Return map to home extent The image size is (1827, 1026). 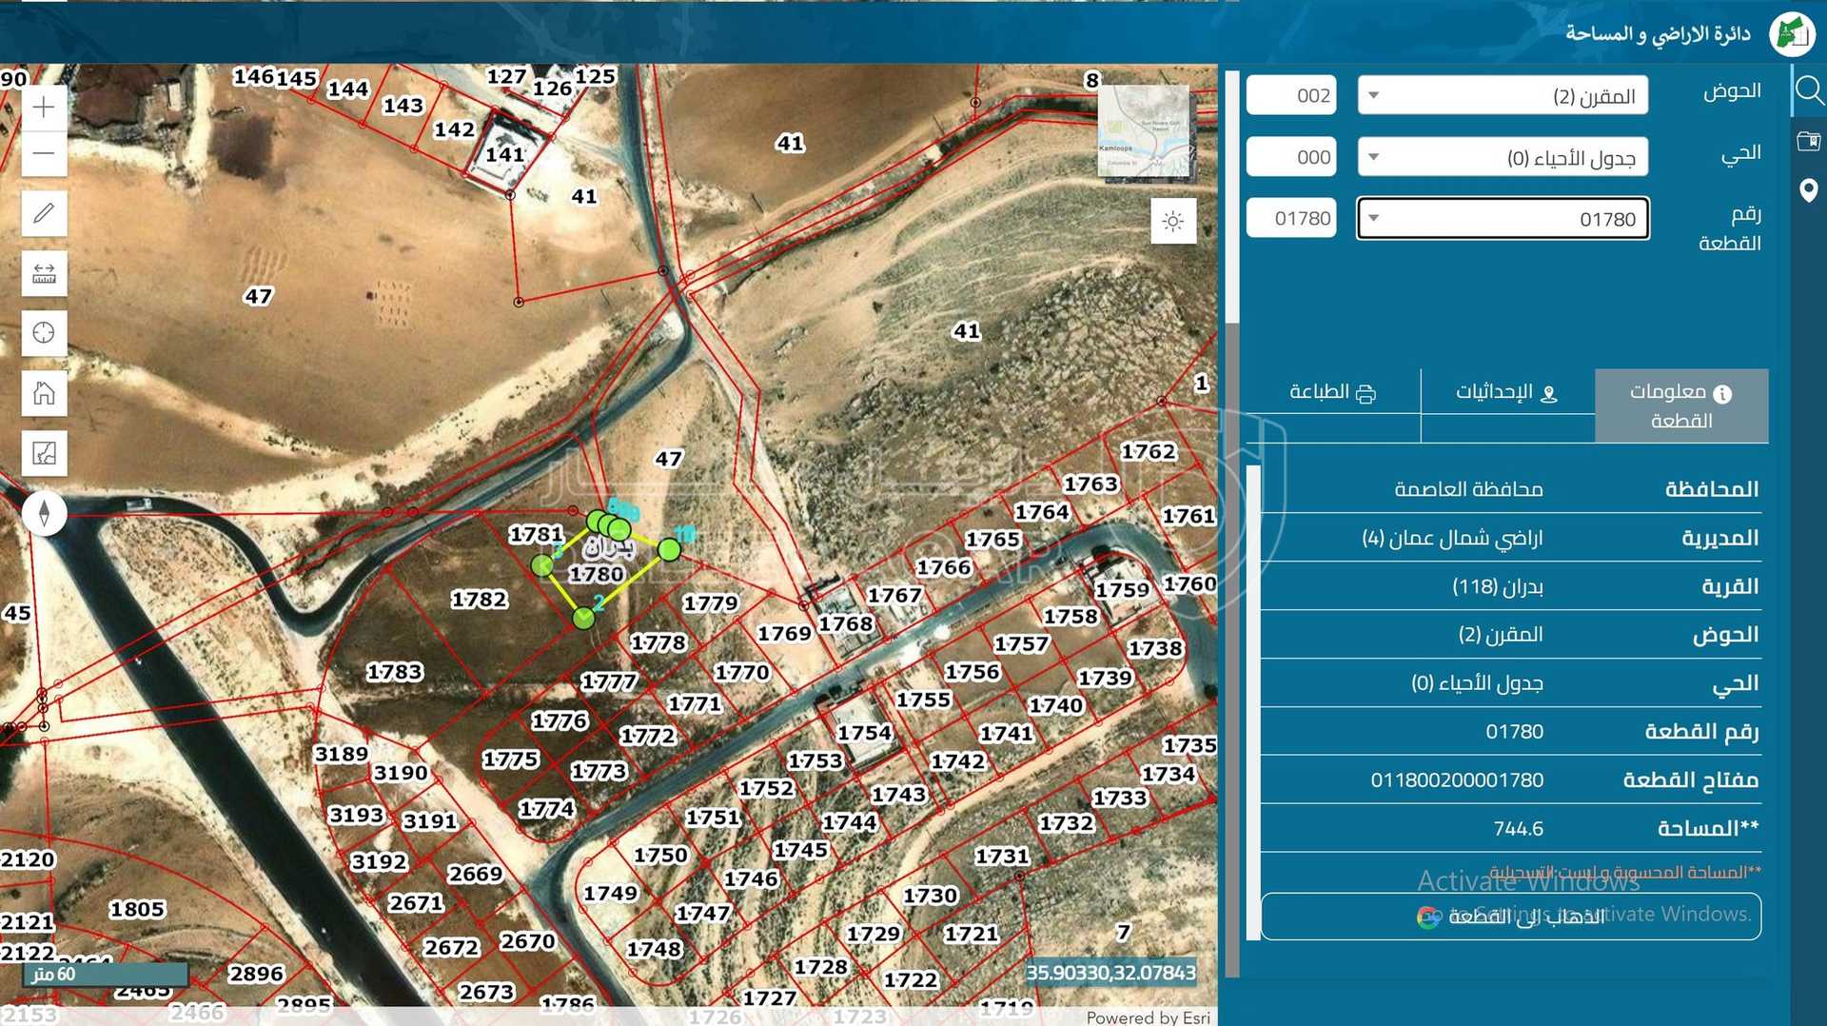point(44,393)
